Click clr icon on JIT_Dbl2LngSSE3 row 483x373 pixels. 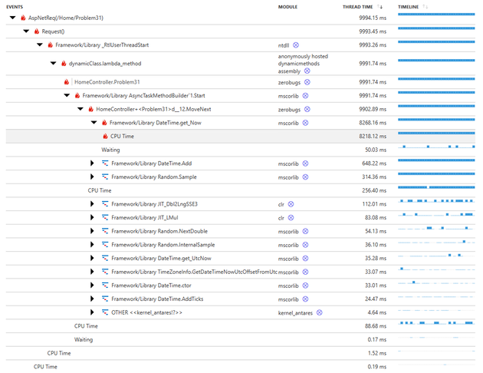click(291, 204)
